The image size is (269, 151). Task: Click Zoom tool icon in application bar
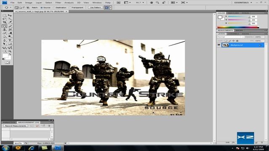(x=157, y=3)
